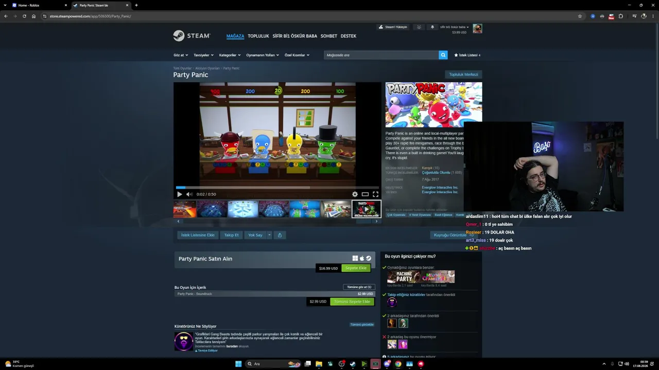Image resolution: width=659 pixels, height=370 pixels.
Task: Expand the Özel Kısımlar dropdown
Action: click(297, 55)
